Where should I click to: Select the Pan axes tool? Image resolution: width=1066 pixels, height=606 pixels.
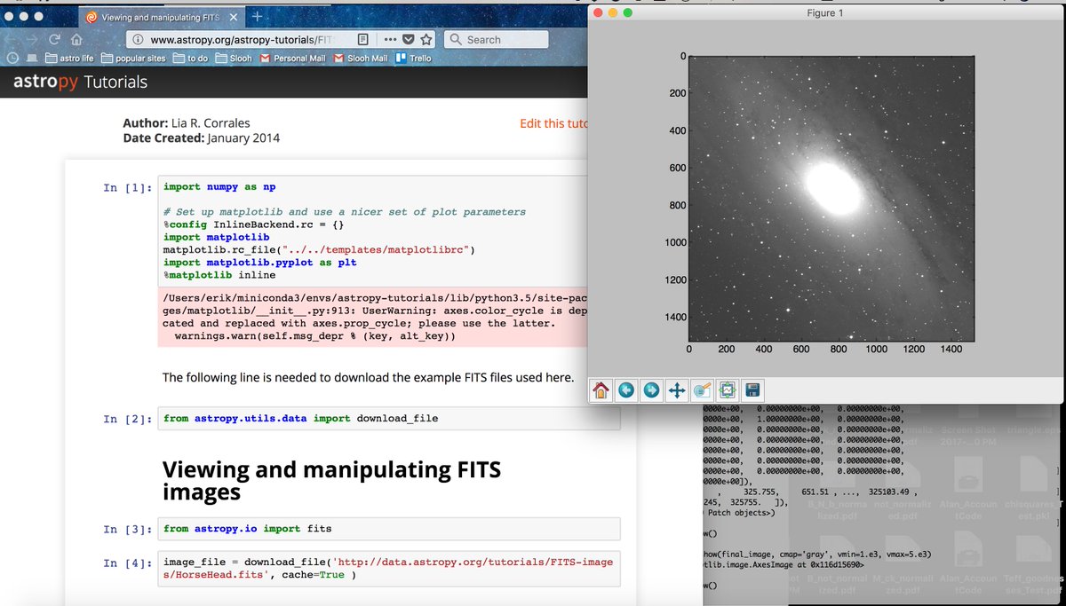tap(677, 390)
